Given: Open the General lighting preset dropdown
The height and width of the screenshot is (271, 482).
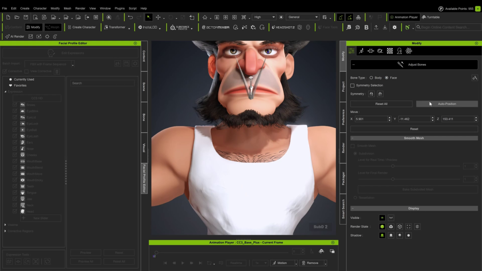Looking at the screenshot, I should [x=302, y=17].
